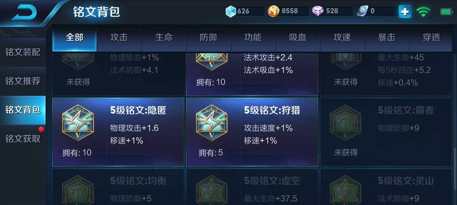Image resolution: width=457 pixels, height=205 pixels.
Task: Tap the blue diamond currency icon
Action: click(231, 12)
